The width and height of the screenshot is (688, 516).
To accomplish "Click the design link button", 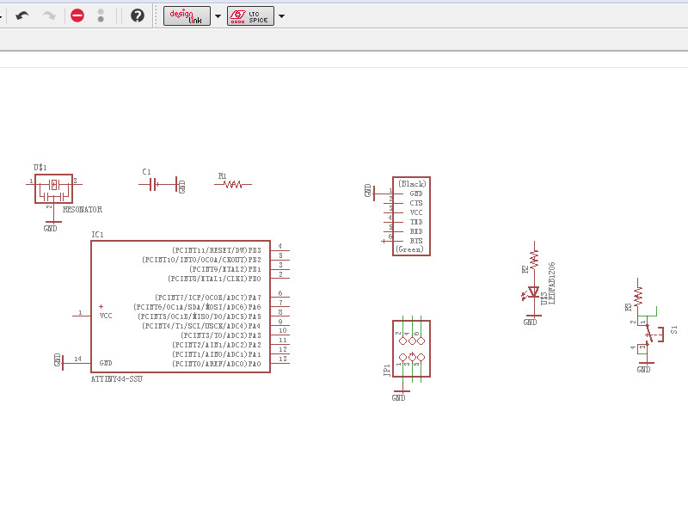I will click(x=187, y=16).
